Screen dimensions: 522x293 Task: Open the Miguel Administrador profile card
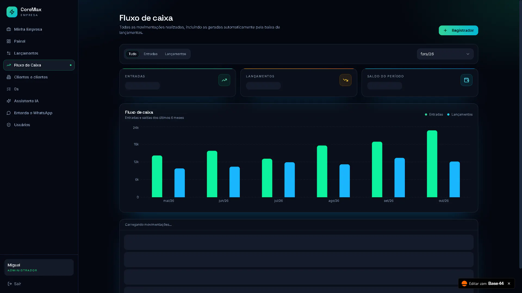click(x=39, y=267)
